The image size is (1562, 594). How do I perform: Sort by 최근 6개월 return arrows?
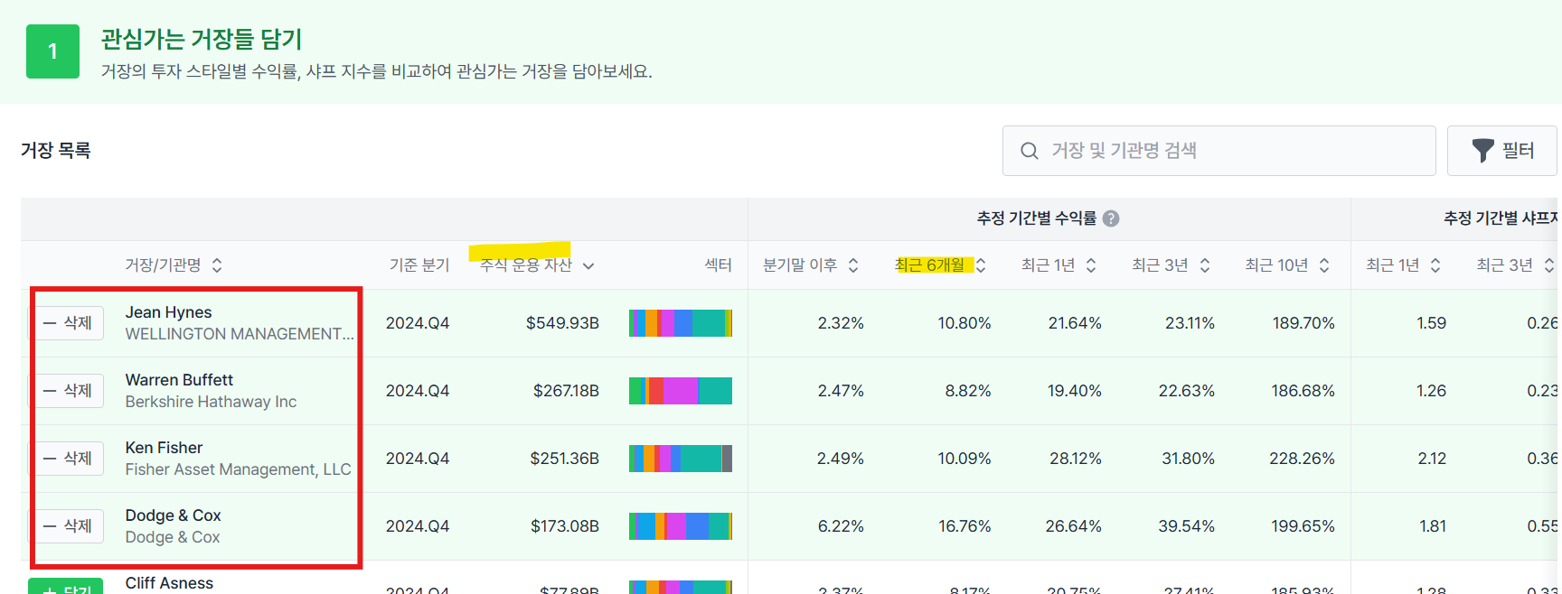[x=981, y=265]
